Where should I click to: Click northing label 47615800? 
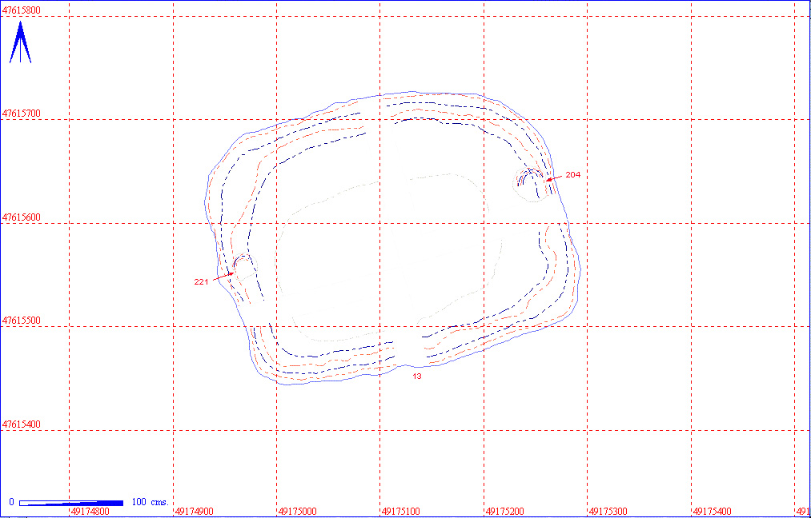pyautogui.click(x=22, y=10)
